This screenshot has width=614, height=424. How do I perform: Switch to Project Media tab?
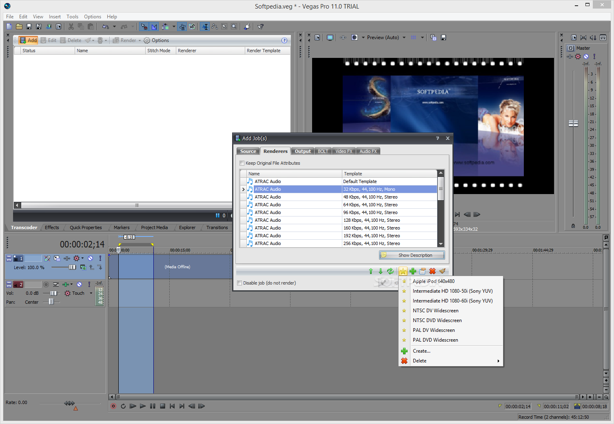click(154, 227)
